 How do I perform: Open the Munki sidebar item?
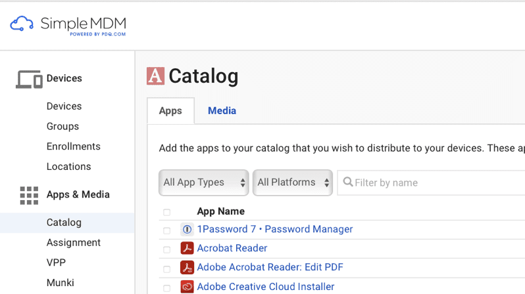point(61,283)
